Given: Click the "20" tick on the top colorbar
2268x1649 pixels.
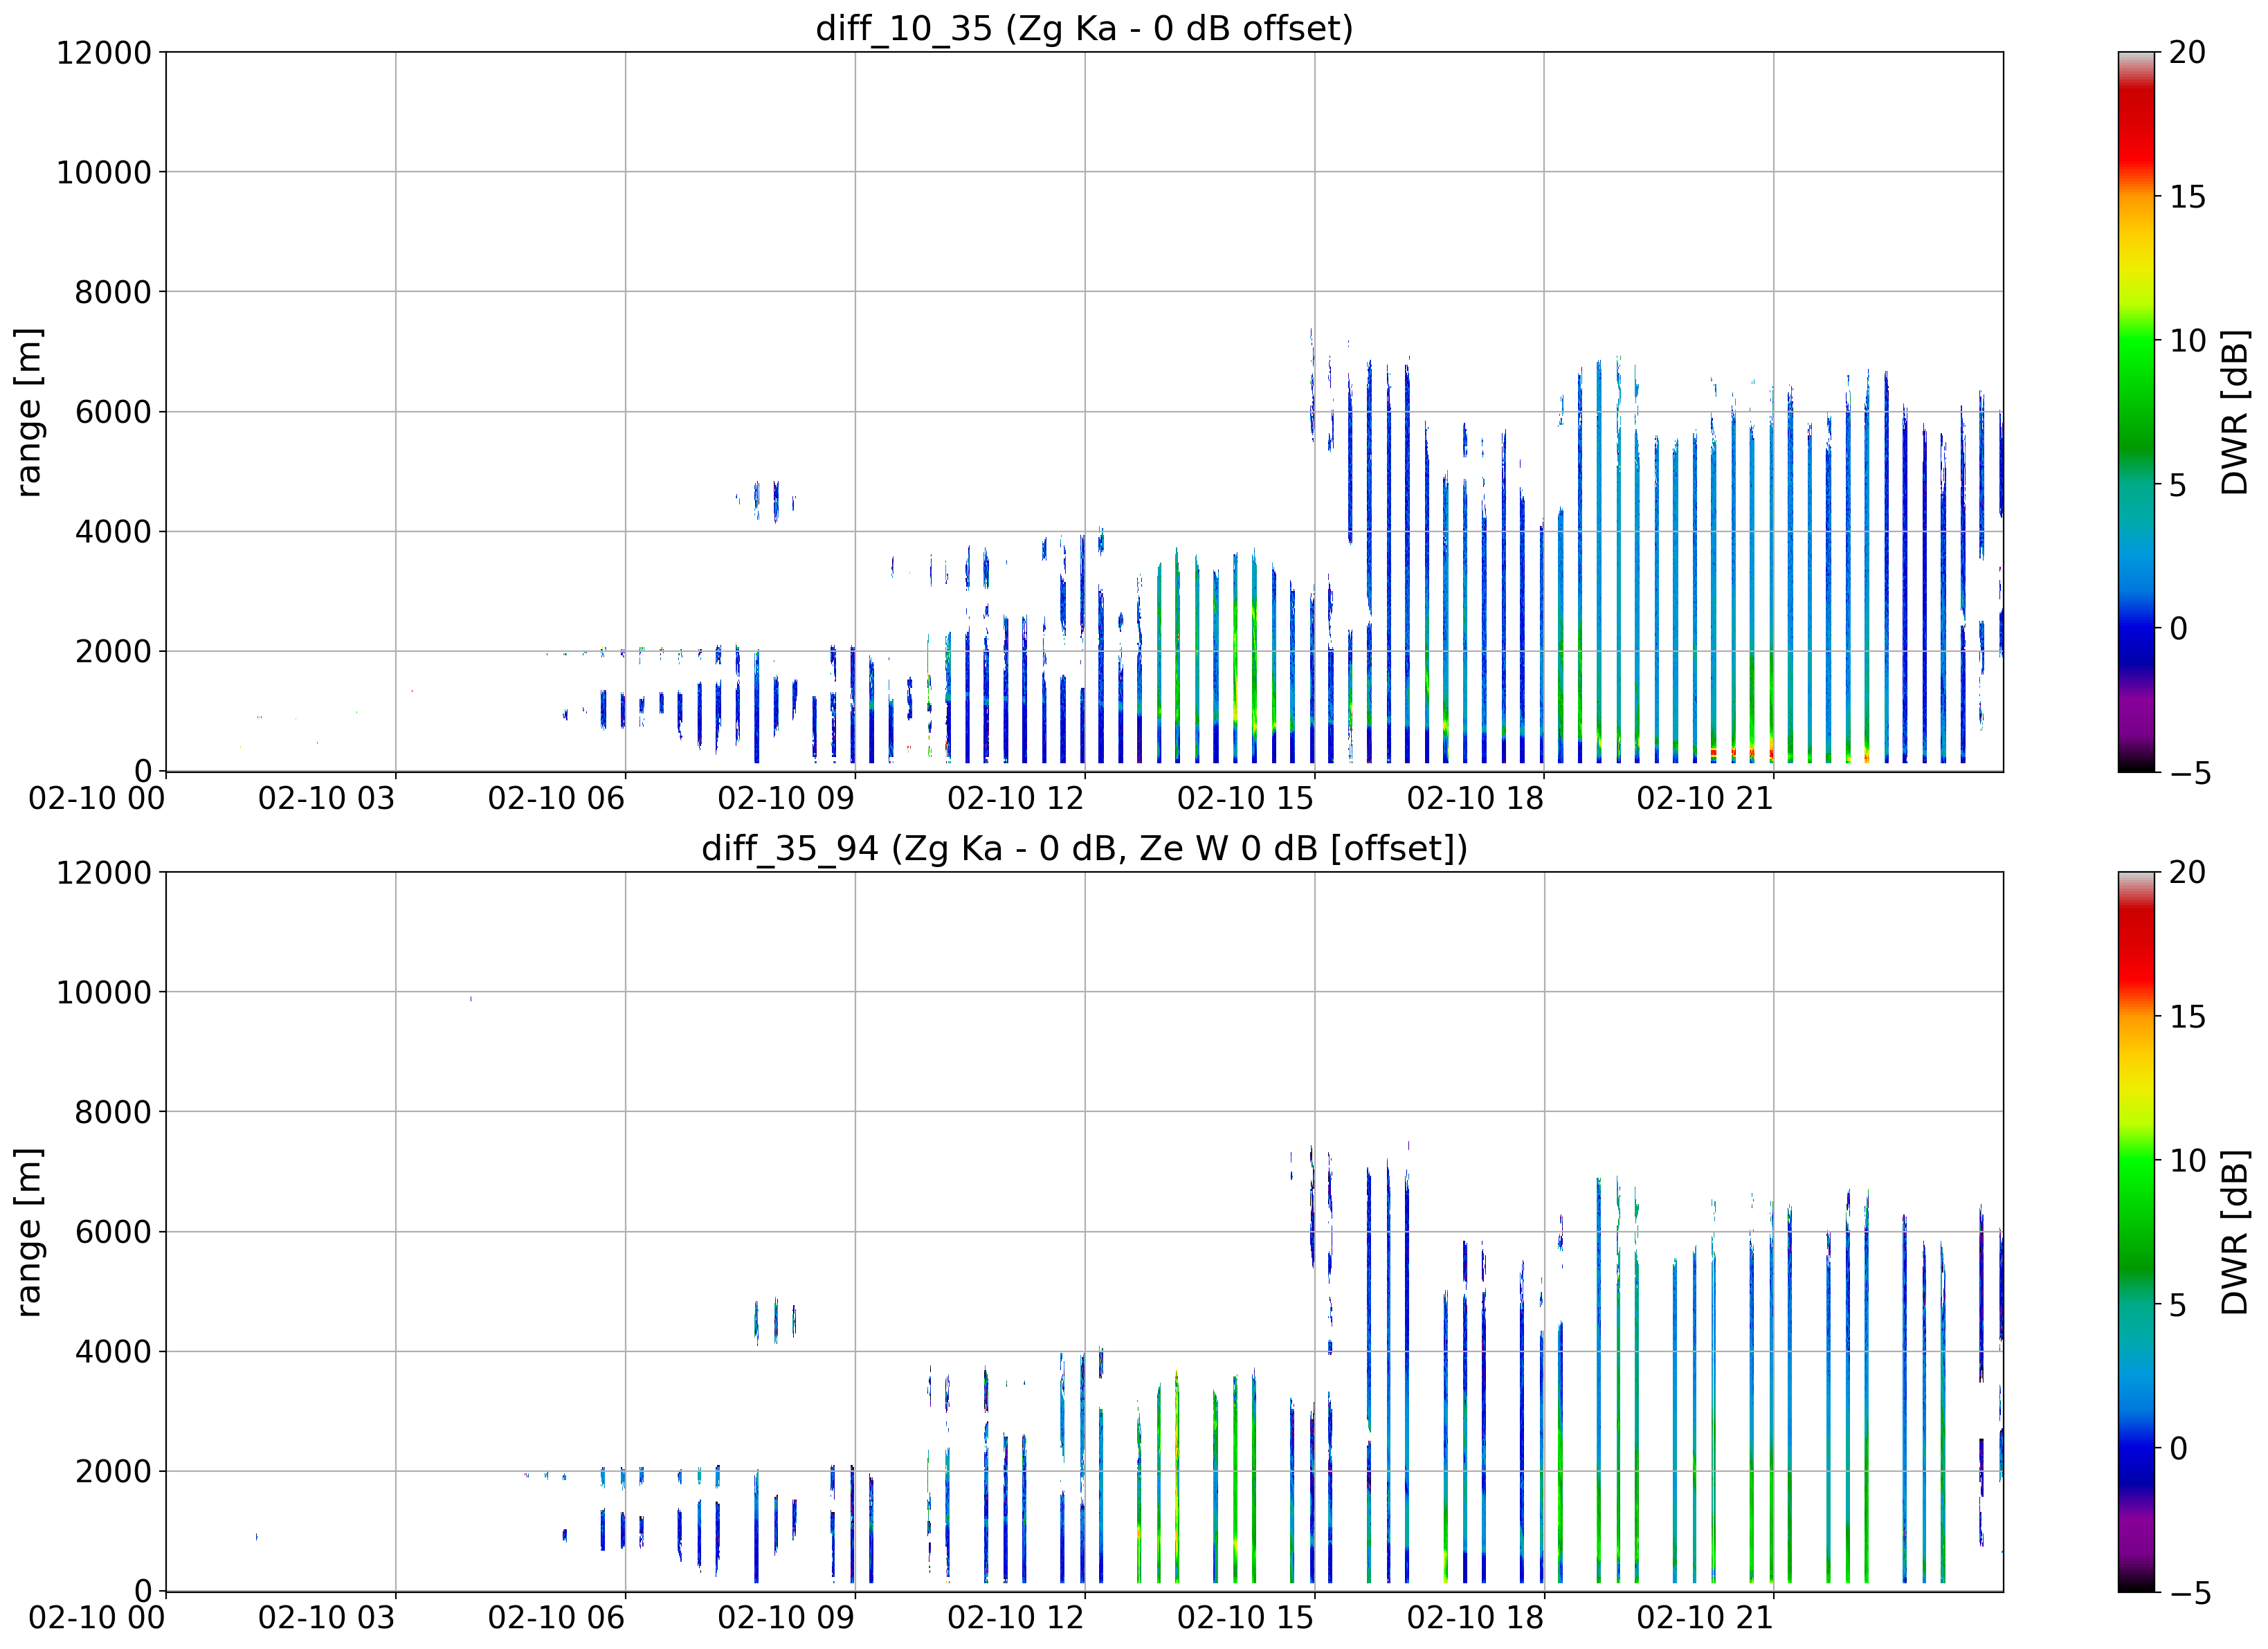Looking at the screenshot, I should pos(2188,52).
